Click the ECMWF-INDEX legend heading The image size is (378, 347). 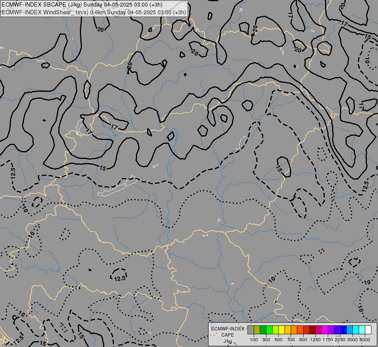[x=227, y=329]
